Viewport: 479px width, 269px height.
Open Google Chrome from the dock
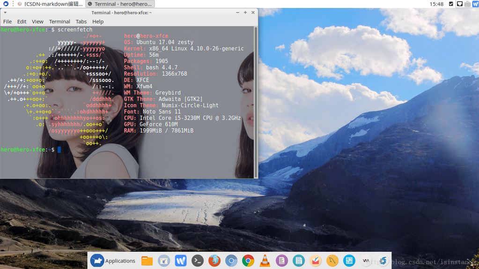click(248, 261)
